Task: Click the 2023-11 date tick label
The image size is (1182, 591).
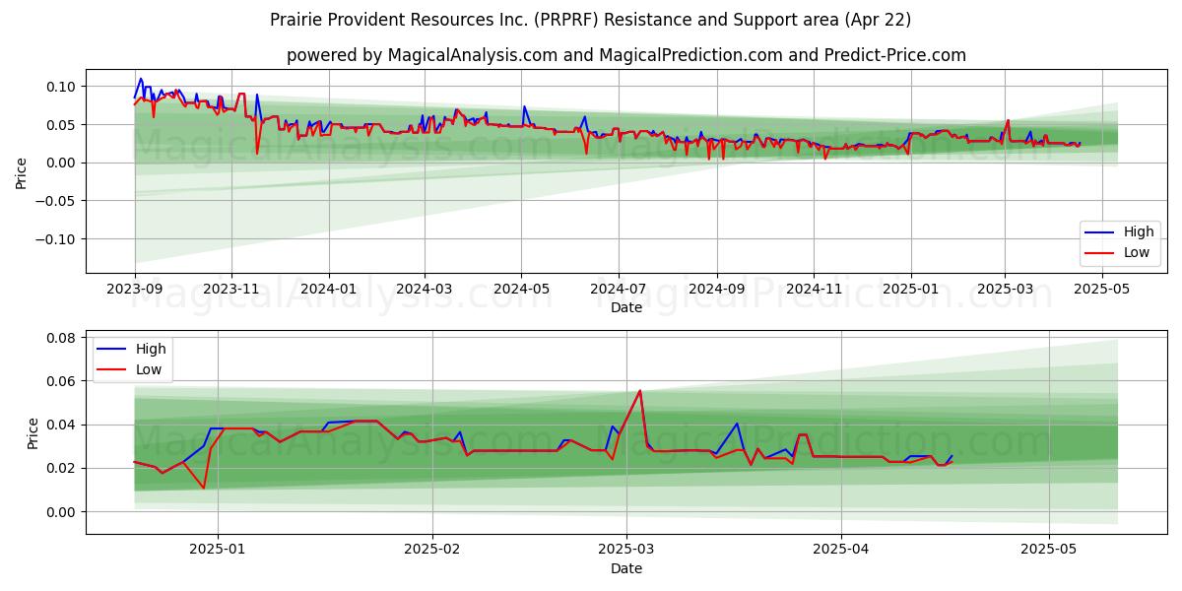Action: coord(231,288)
